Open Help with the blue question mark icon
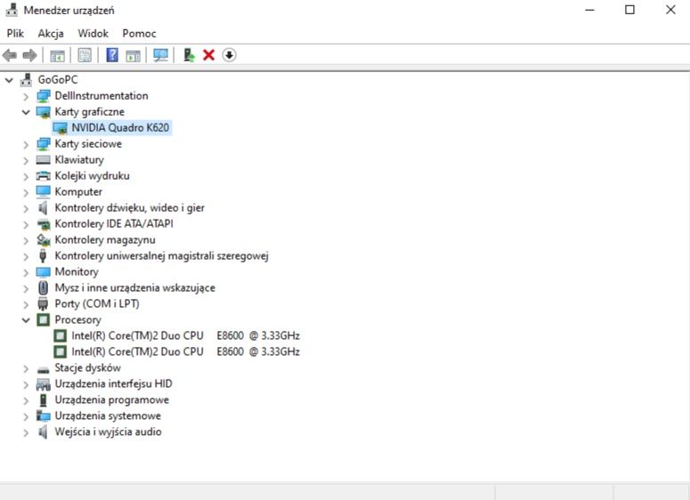Screen dimensions: 690x500 click(112, 55)
